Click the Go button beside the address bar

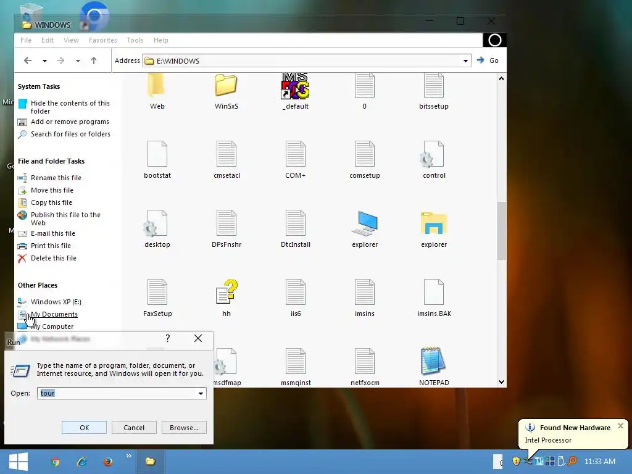(x=488, y=60)
